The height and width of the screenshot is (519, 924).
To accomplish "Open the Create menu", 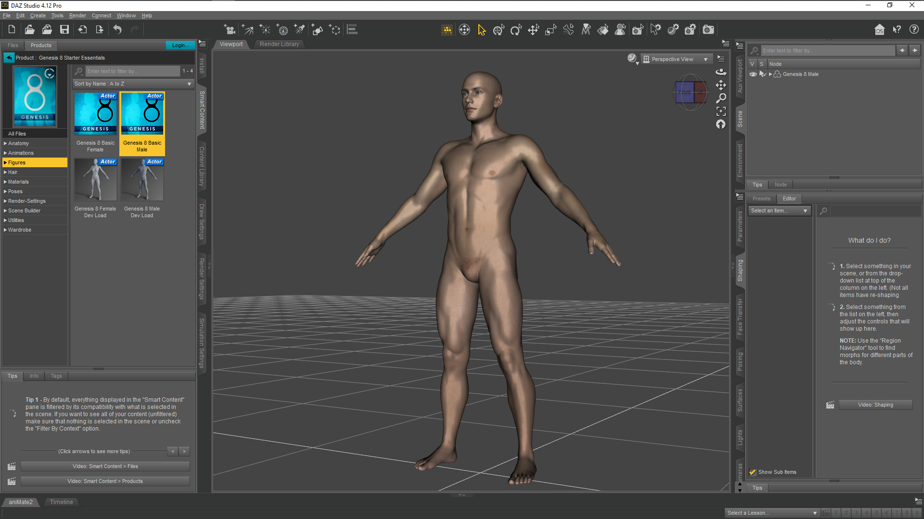I will (x=38, y=15).
